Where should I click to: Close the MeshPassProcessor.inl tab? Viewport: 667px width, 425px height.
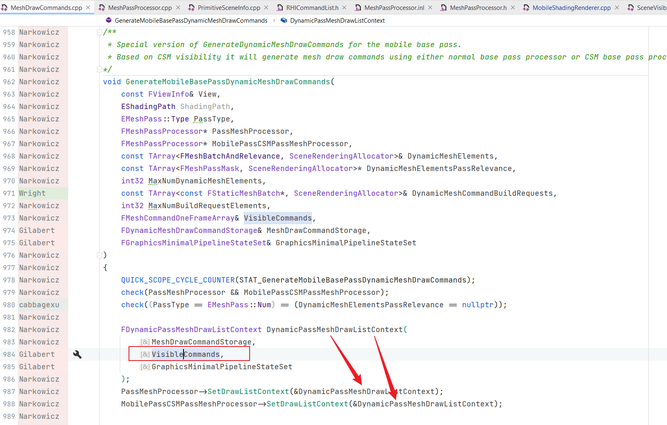[x=430, y=8]
